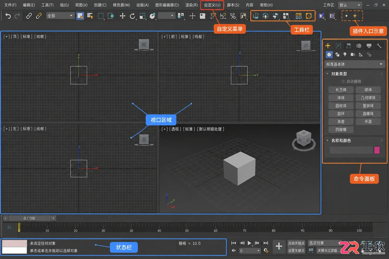Open the 标准基本体 category dropdown
This screenshot has height=259, width=389.
point(354,64)
